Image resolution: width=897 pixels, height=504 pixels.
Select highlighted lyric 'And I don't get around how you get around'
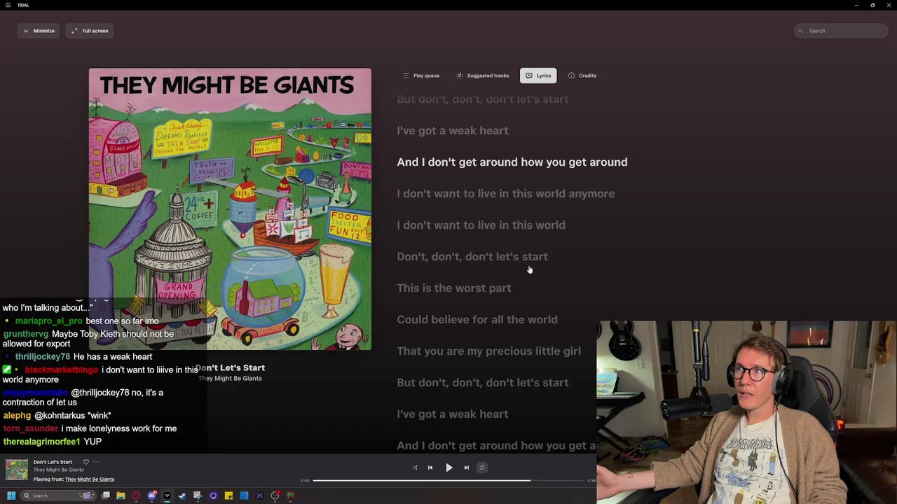pyautogui.click(x=512, y=162)
